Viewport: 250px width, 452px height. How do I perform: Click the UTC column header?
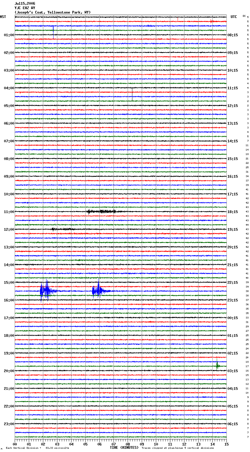coord(234,17)
